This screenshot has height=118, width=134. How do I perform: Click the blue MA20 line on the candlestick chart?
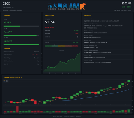(96, 97)
